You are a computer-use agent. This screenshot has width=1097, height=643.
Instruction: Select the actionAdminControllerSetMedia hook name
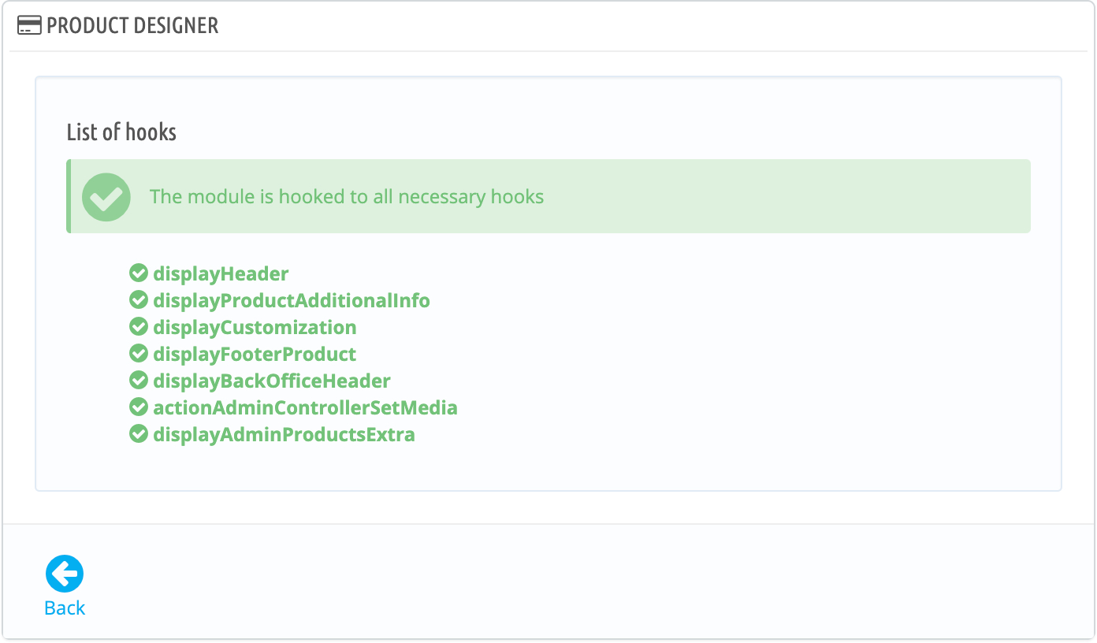coord(306,408)
